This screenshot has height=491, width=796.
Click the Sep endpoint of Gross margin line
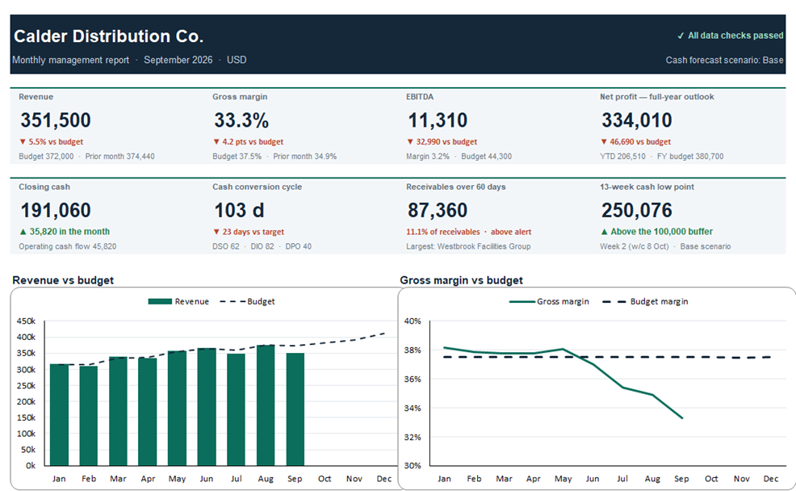682,418
